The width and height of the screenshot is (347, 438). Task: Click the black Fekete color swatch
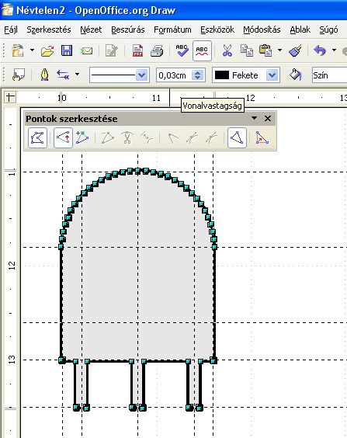click(222, 75)
